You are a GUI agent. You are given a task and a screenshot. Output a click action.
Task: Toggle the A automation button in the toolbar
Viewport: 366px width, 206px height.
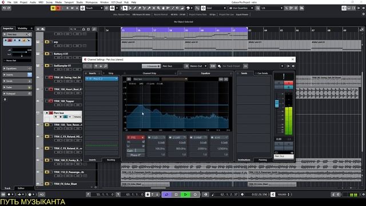click(77, 8)
